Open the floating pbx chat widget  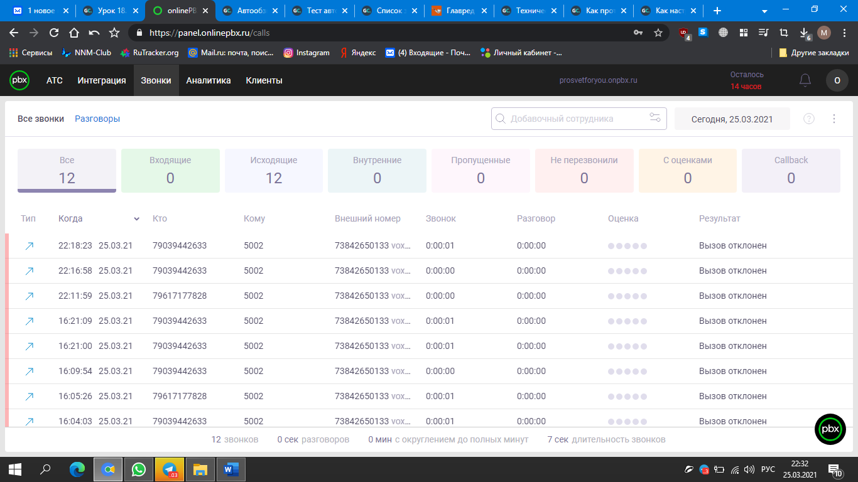(830, 429)
